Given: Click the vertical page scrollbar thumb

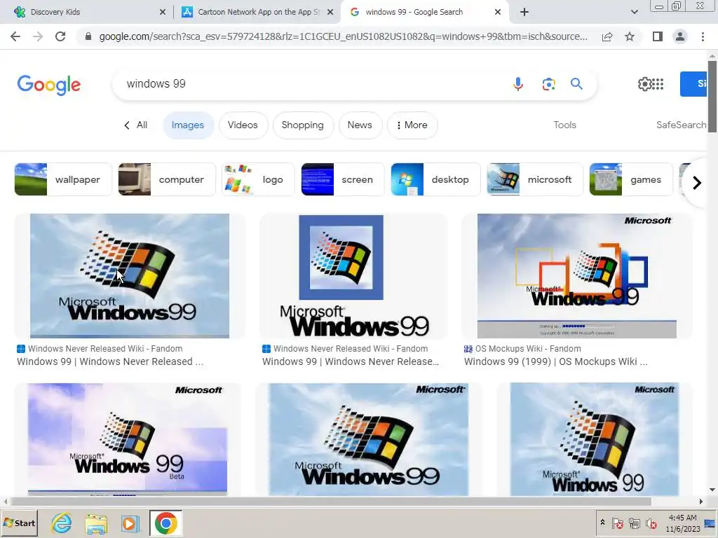Looking at the screenshot, I should click(x=712, y=96).
